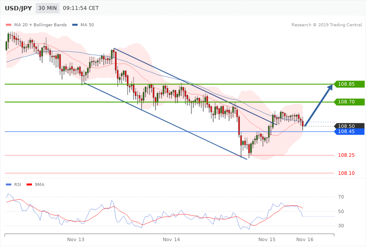Click the RSI 30 level label
Image resolution: width=366 pixels, height=248 pixels.
(x=341, y=226)
